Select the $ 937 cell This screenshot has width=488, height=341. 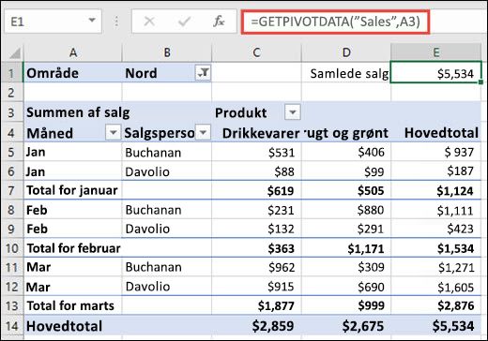click(x=435, y=153)
